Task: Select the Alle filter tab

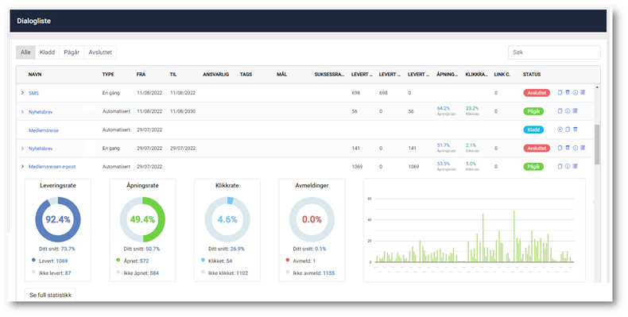Action: [25, 52]
